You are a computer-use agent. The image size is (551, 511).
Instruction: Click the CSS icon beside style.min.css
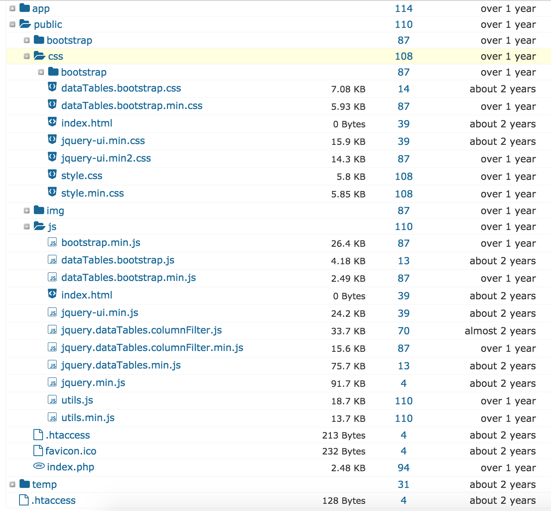pyautogui.click(x=52, y=192)
